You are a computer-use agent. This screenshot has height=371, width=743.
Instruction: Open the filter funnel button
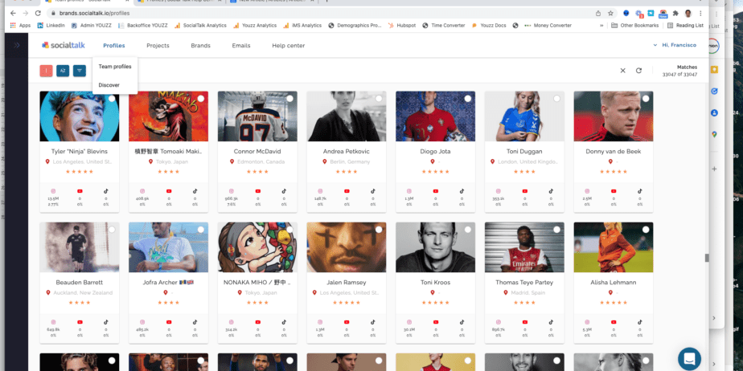coord(80,71)
